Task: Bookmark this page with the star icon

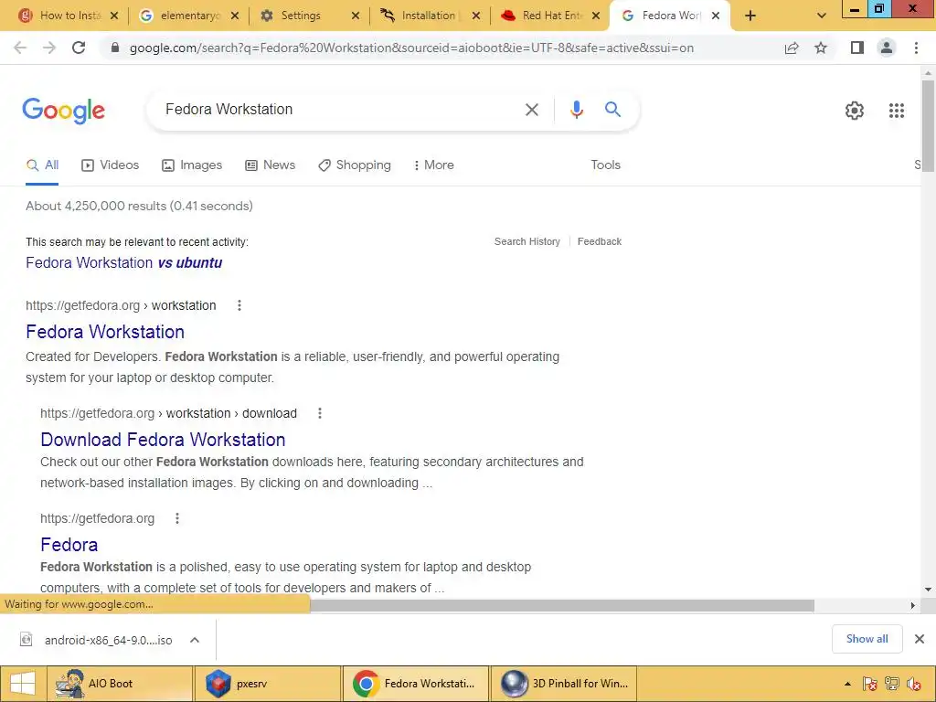Action: pyautogui.click(x=821, y=48)
